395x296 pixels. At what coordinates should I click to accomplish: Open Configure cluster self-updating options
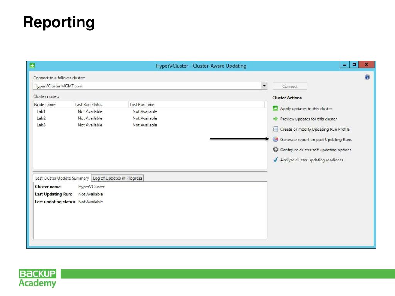pyautogui.click(x=316, y=150)
